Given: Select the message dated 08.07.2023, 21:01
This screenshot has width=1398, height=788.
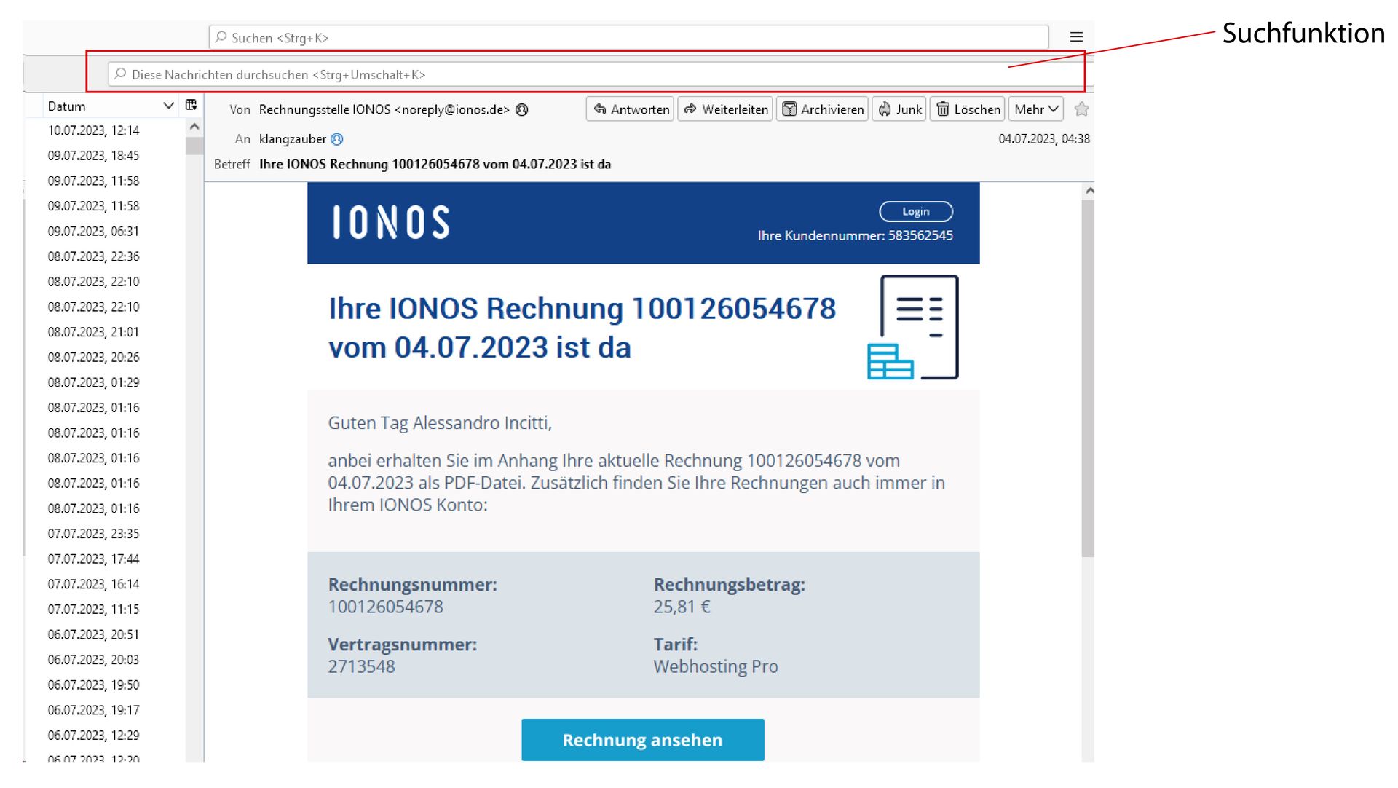Looking at the screenshot, I should point(94,332).
